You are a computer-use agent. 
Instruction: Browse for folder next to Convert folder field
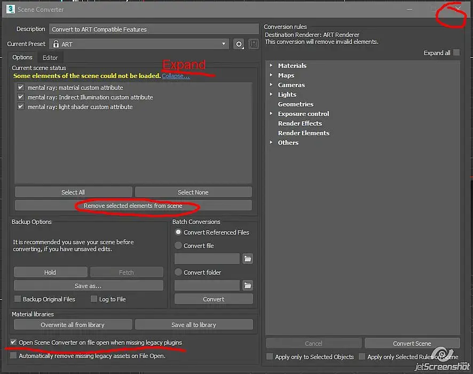[x=247, y=285]
